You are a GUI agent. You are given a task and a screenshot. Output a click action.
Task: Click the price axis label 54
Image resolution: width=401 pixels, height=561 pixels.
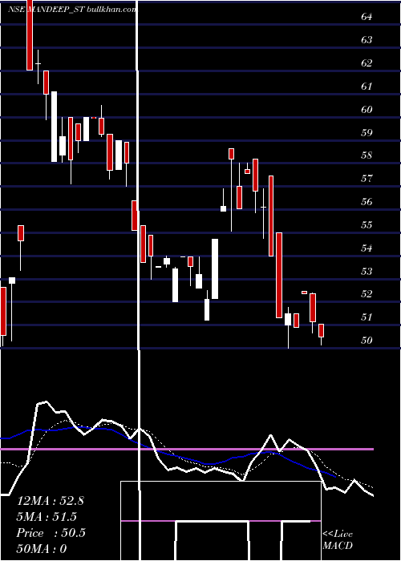(367, 248)
